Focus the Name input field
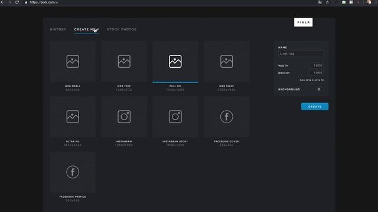The height and width of the screenshot is (212, 378). click(x=301, y=54)
